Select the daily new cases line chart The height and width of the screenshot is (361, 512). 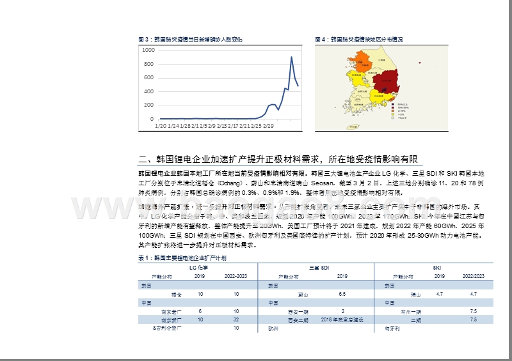220,88
